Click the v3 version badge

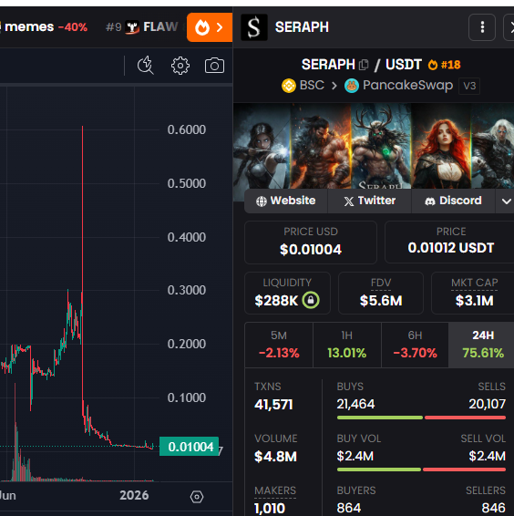(469, 86)
